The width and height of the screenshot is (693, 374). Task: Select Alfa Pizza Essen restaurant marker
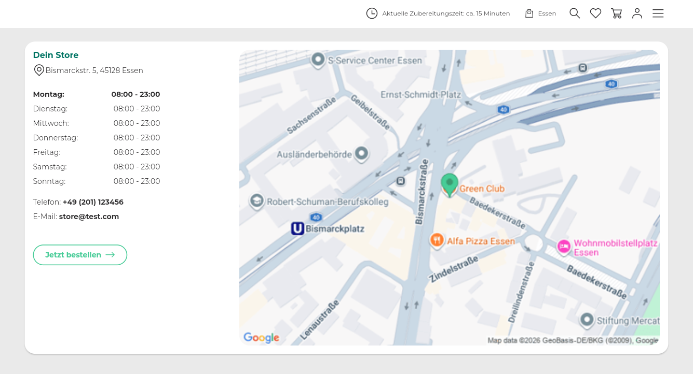coord(437,240)
